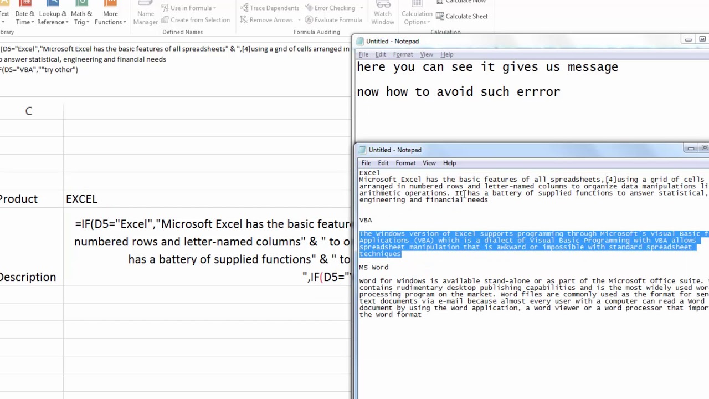Open Edit menu in lower Notepad
This screenshot has width=709, height=399.
click(383, 163)
